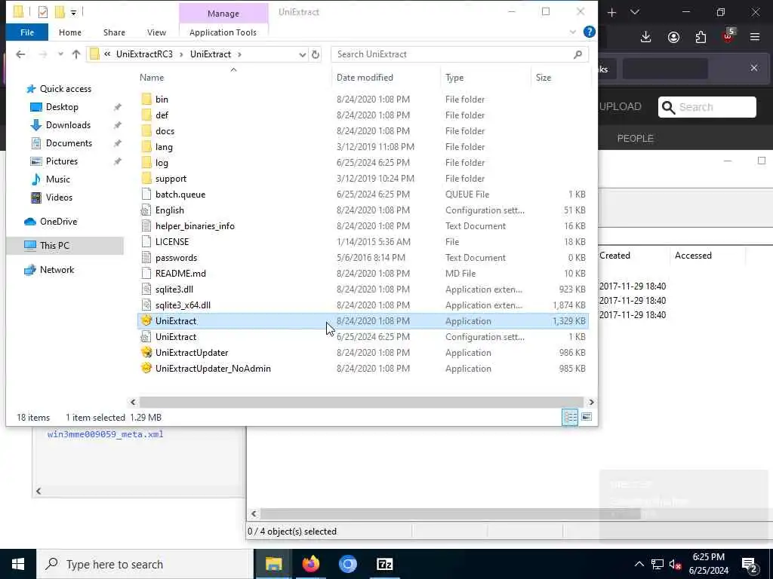Open Documents in navigation pane

click(x=69, y=143)
